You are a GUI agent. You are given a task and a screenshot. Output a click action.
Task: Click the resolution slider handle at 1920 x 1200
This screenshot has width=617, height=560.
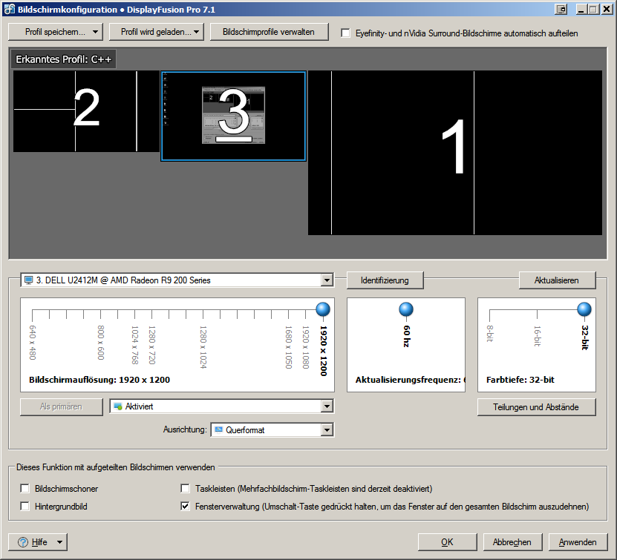pyautogui.click(x=323, y=309)
